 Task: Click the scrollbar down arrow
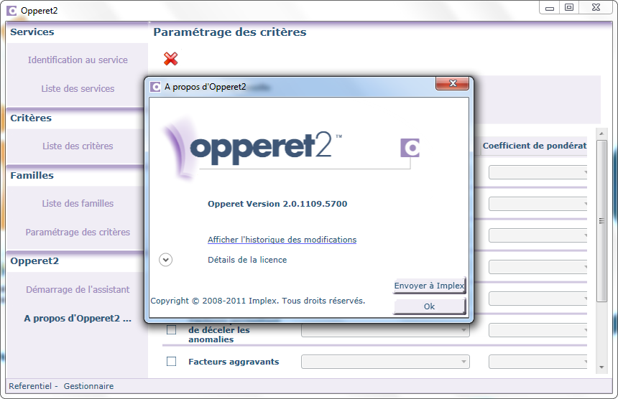click(x=601, y=367)
